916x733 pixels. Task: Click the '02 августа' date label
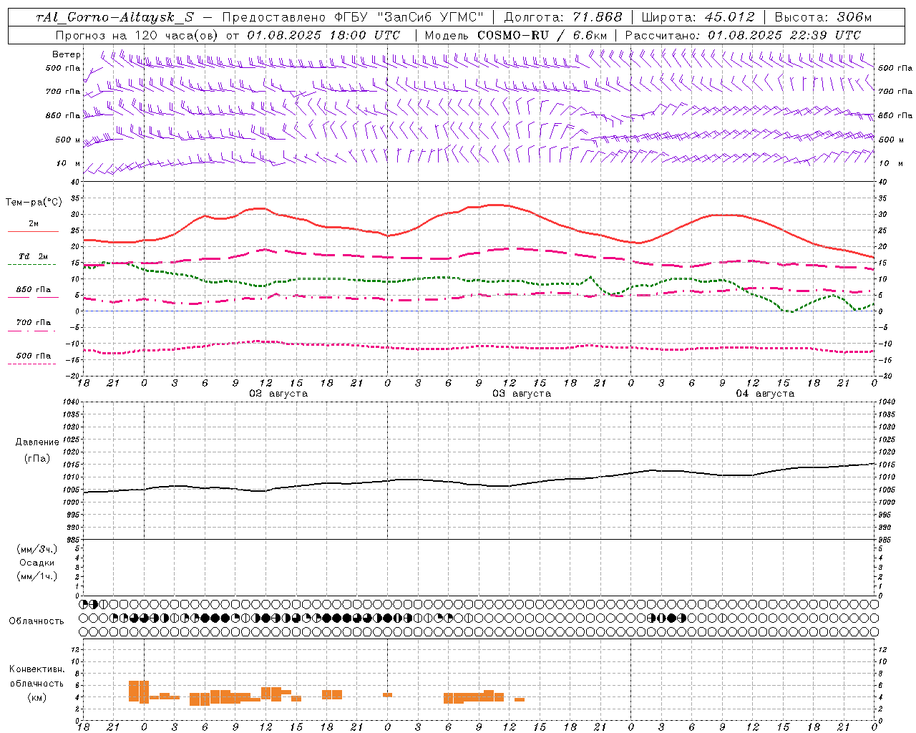pos(278,394)
